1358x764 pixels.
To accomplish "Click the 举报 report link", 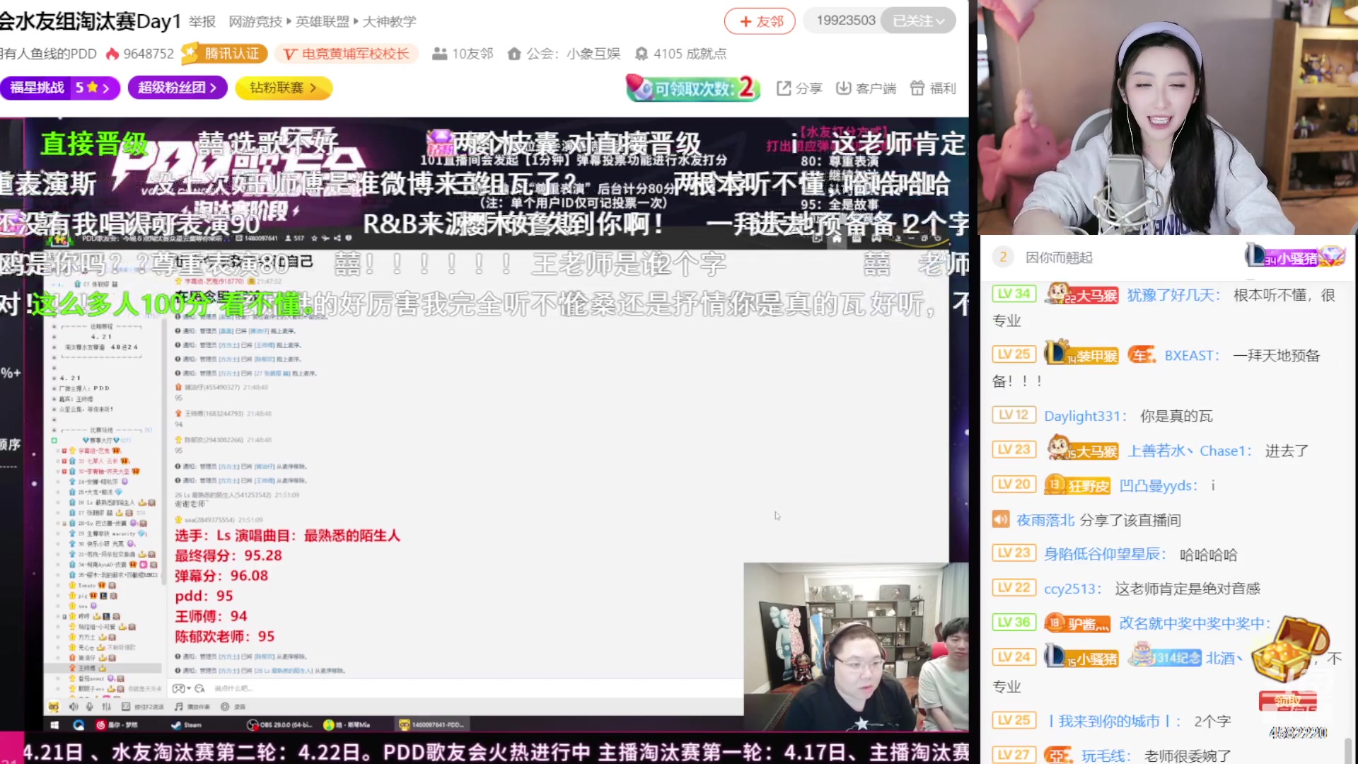I will [202, 22].
